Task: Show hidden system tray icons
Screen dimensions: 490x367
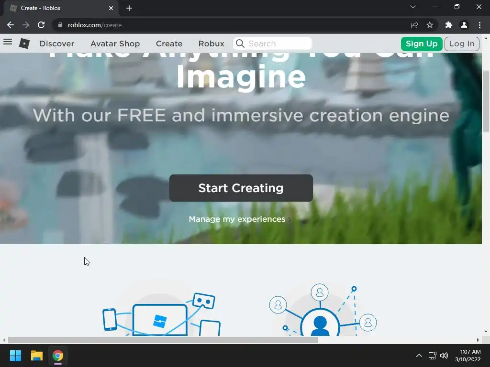Action: [419, 356]
